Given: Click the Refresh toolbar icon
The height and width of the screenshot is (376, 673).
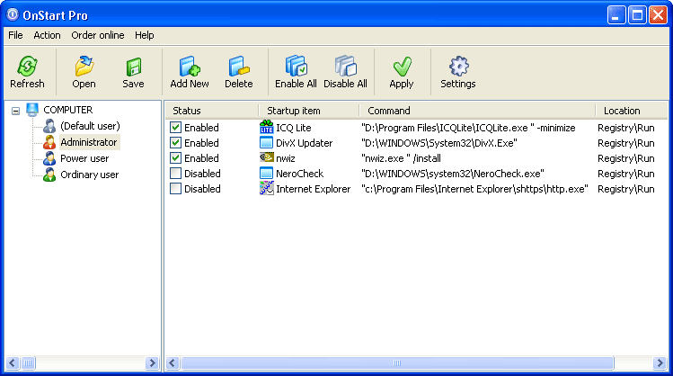Looking at the screenshot, I should [x=27, y=66].
